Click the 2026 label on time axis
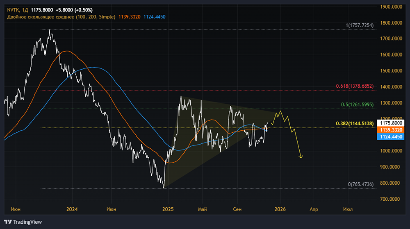 (280, 209)
